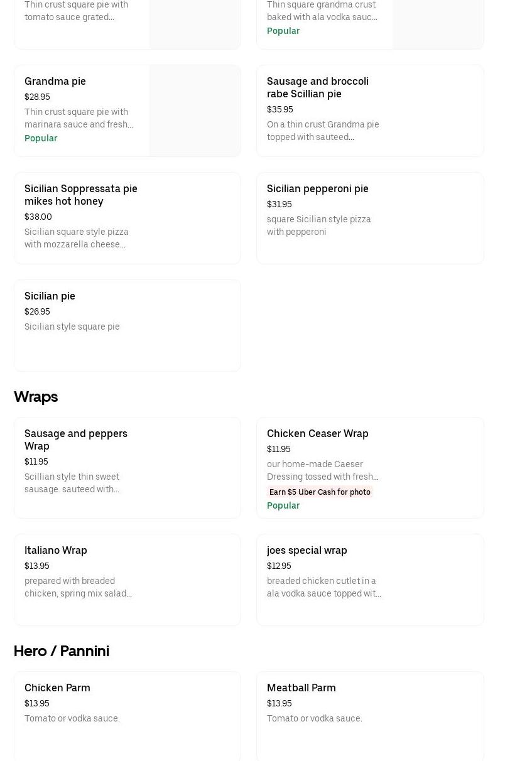The image size is (505, 761).
Task: Click the Grandma pie photo thumbnail
Action: [x=195, y=111]
